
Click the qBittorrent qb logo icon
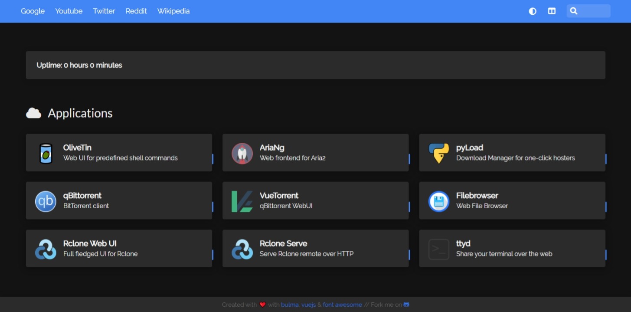pos(46,201)
